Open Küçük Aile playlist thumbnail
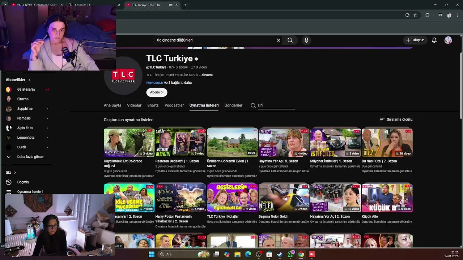 387,198
